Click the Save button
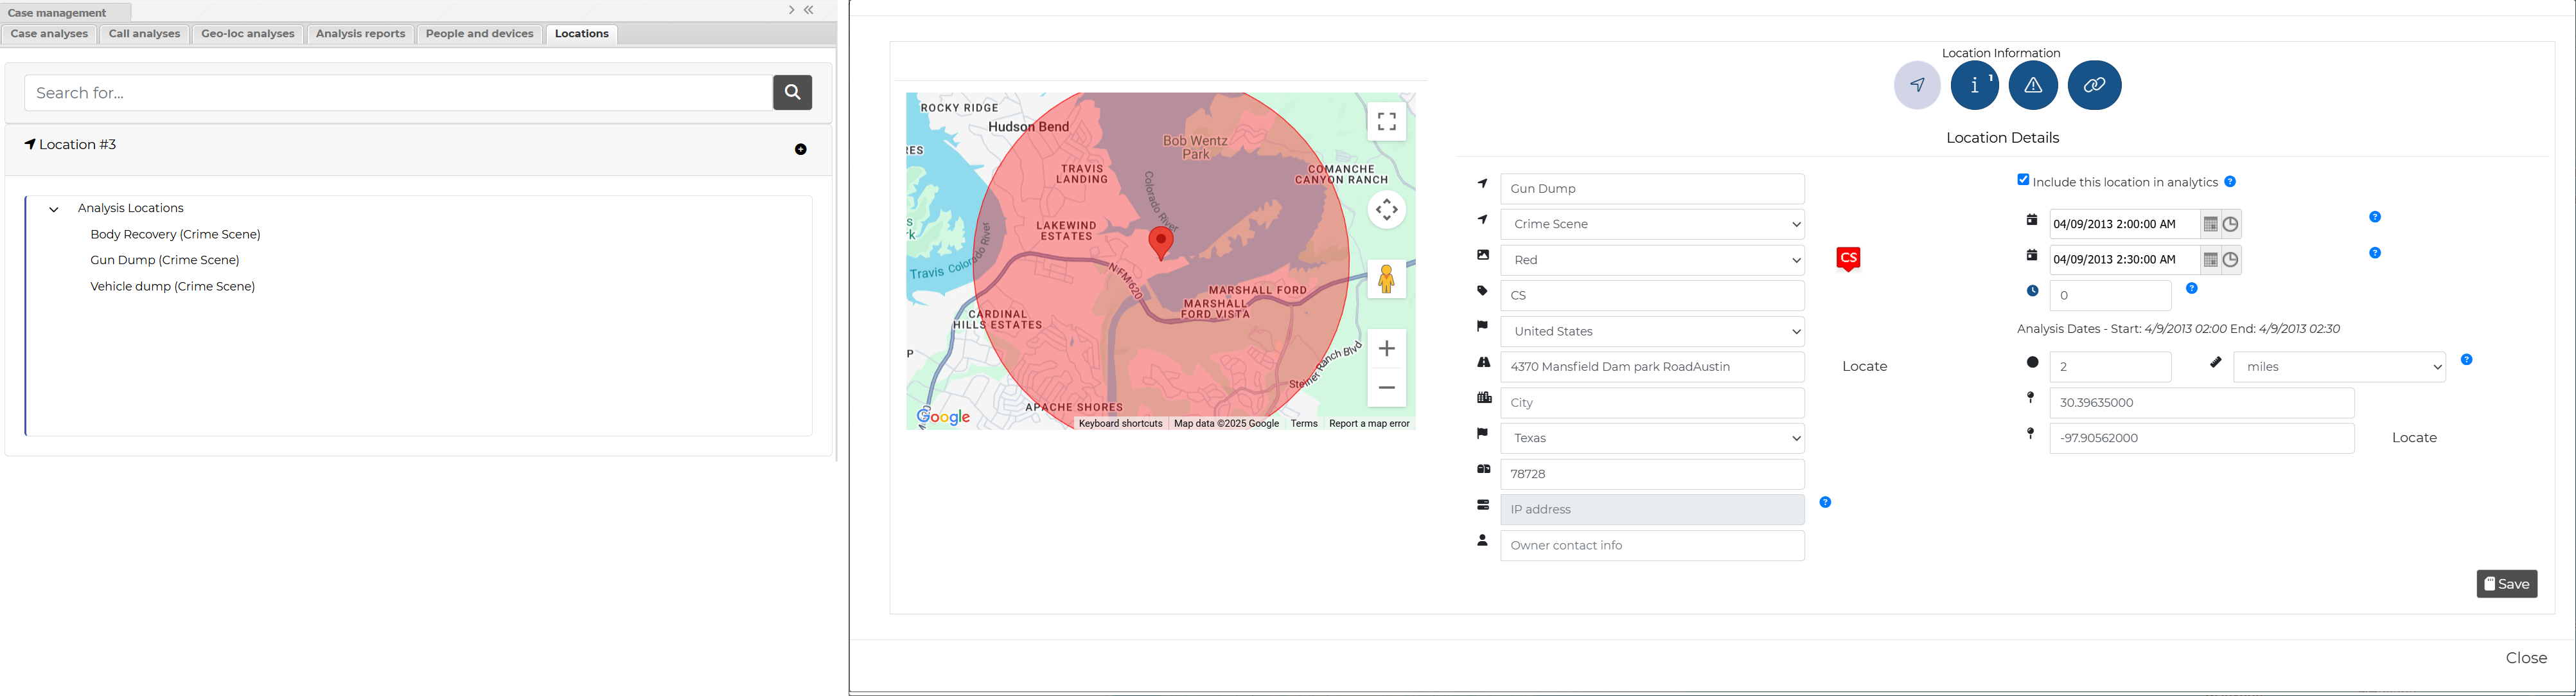The width and height of the screenshot is (2576, 696). 2506,584
